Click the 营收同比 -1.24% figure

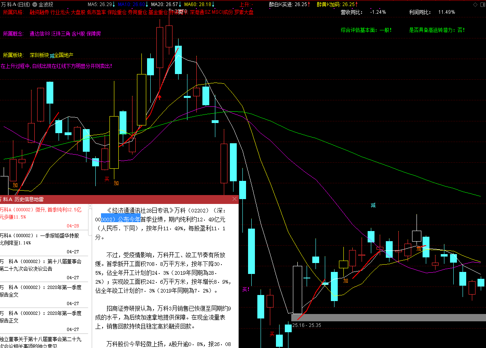[x=363, y=12]
